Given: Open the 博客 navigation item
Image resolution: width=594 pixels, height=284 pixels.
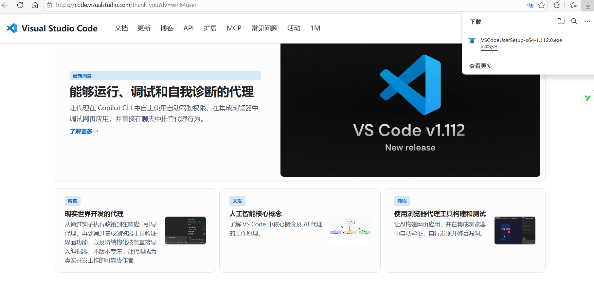Looking at the screenshot, I should tap(167, 28).
